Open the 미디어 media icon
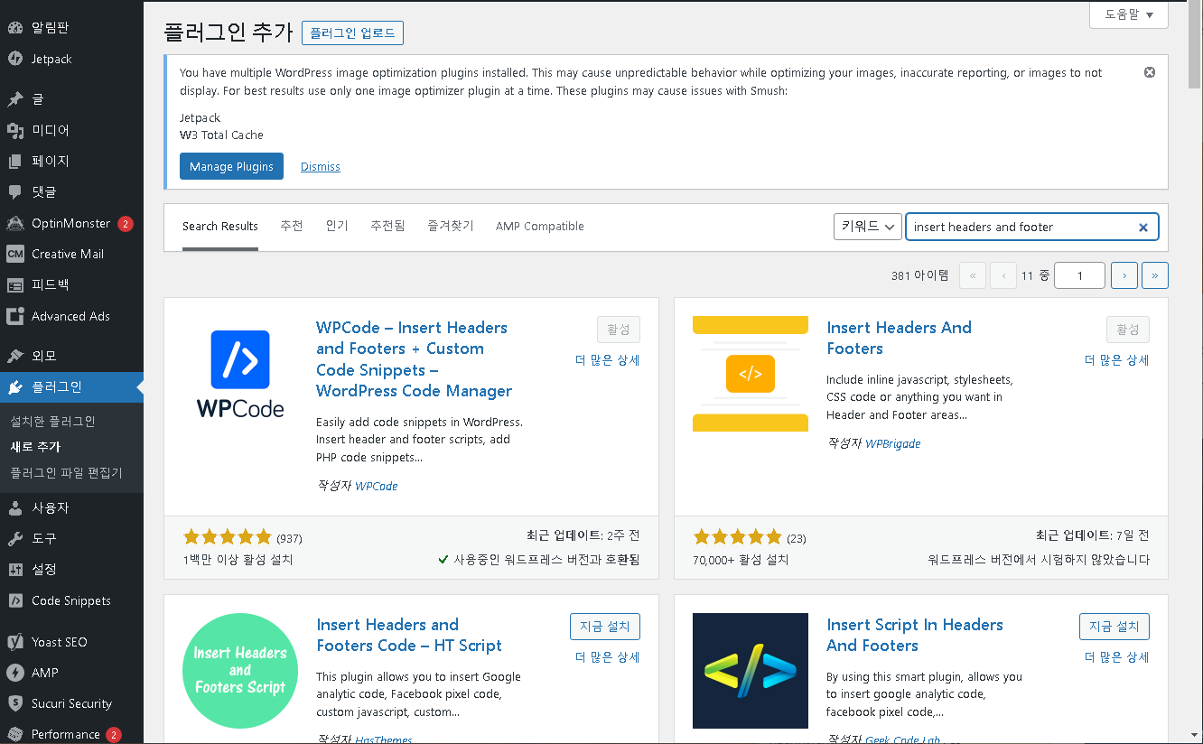 coord(15,130)
